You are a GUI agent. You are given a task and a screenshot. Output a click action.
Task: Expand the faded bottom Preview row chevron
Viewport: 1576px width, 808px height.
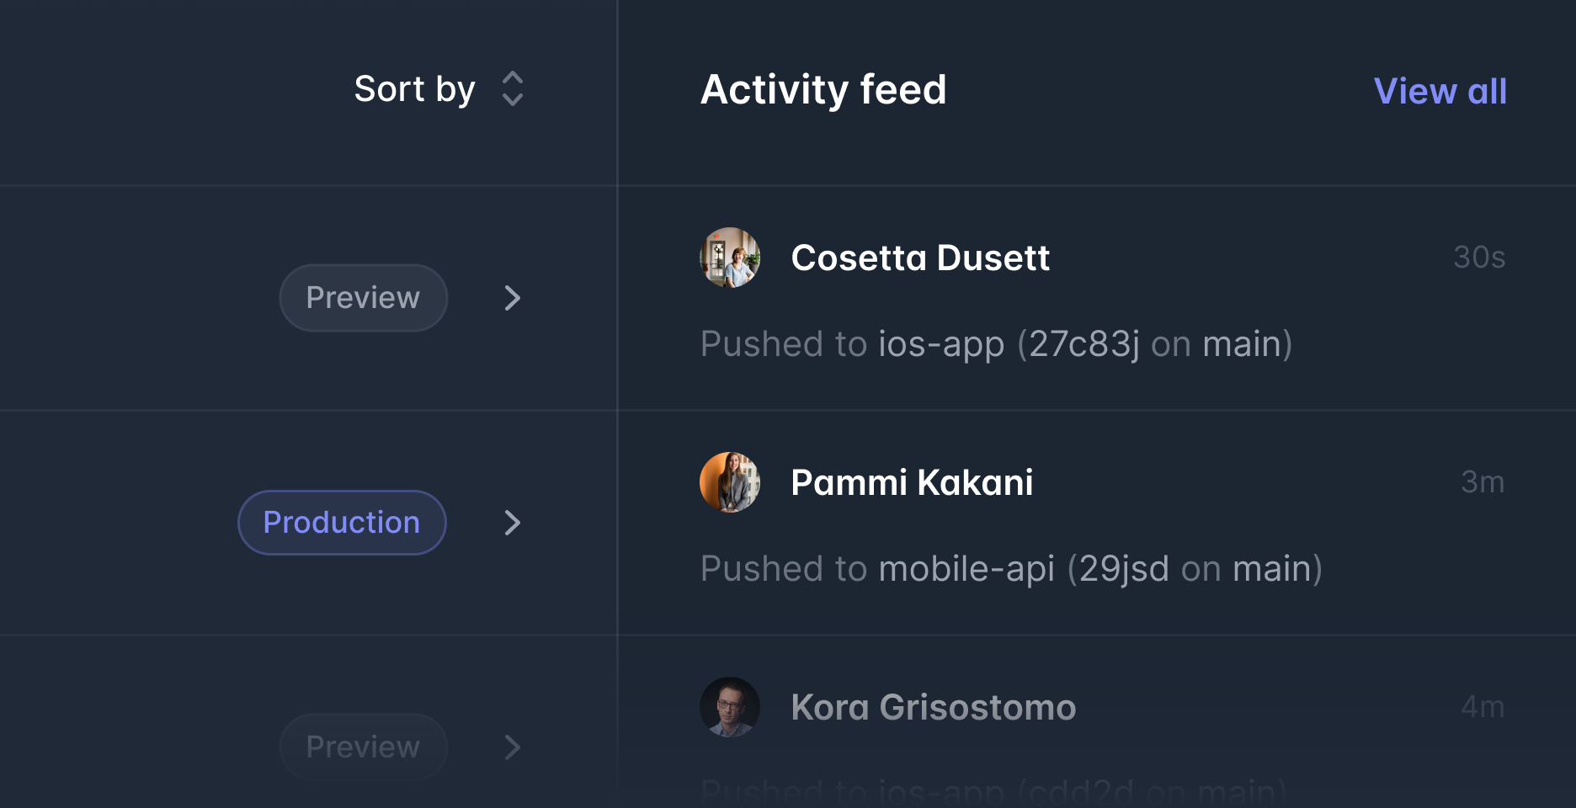[512, 747]
